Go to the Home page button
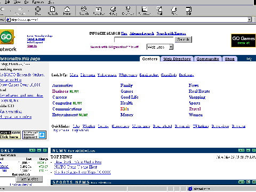 pos(67,11)
